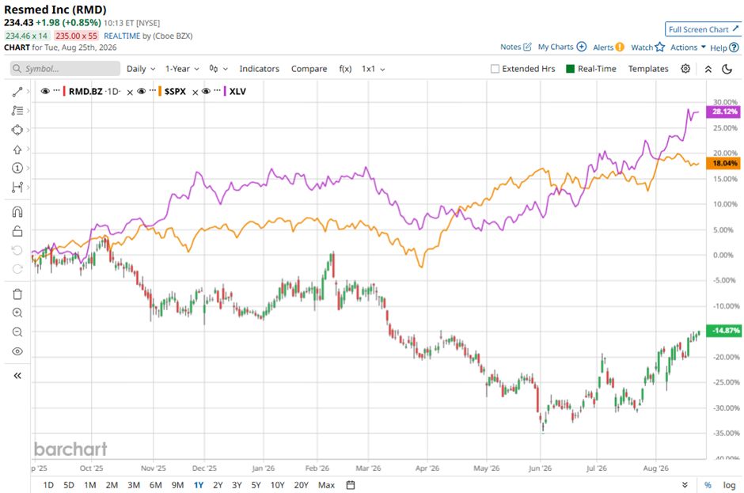
Task: Click the -14.87% RMD price label
Action: (723, 330)
